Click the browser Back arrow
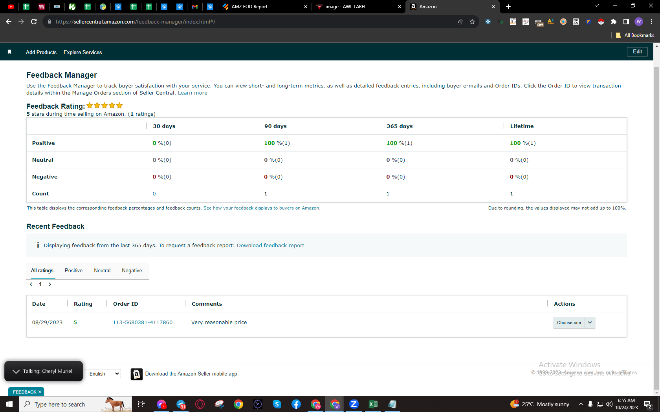 click(x=9, y=22)
